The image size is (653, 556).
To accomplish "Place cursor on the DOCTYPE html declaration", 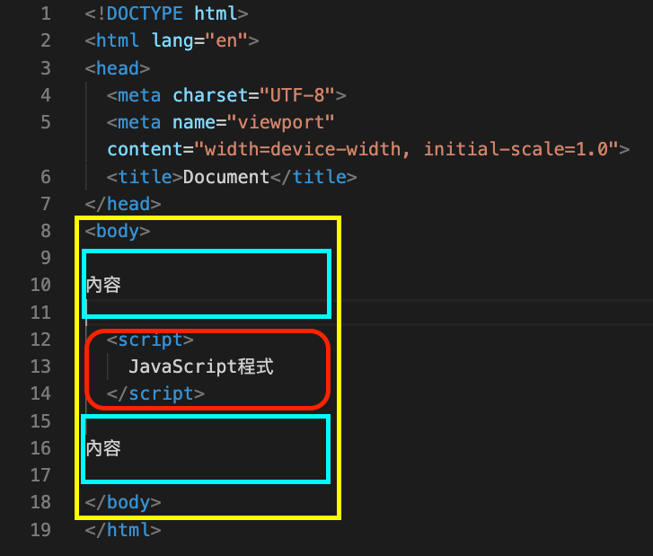I will point(166,13).
